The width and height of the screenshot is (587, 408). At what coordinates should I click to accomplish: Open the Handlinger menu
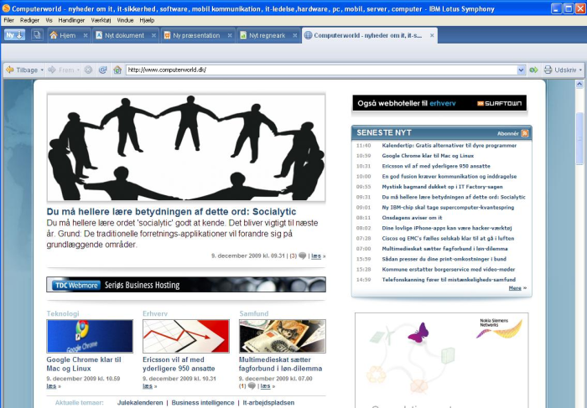pos(71,20)
